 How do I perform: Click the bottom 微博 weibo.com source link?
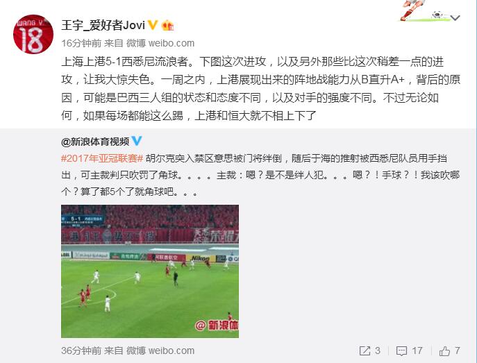tap(160, 351)
